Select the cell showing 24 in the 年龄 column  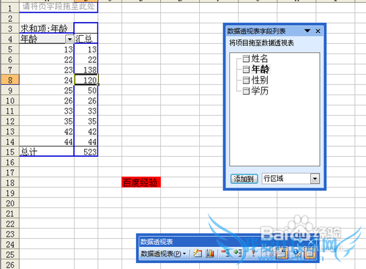click(47, 80)
